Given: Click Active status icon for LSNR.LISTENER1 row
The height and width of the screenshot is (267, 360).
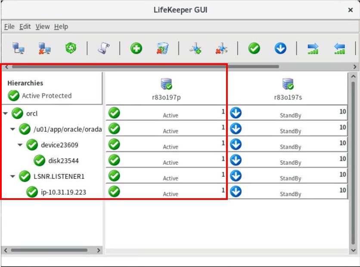Looking at the screenshot, I should [x=114, y=176].
